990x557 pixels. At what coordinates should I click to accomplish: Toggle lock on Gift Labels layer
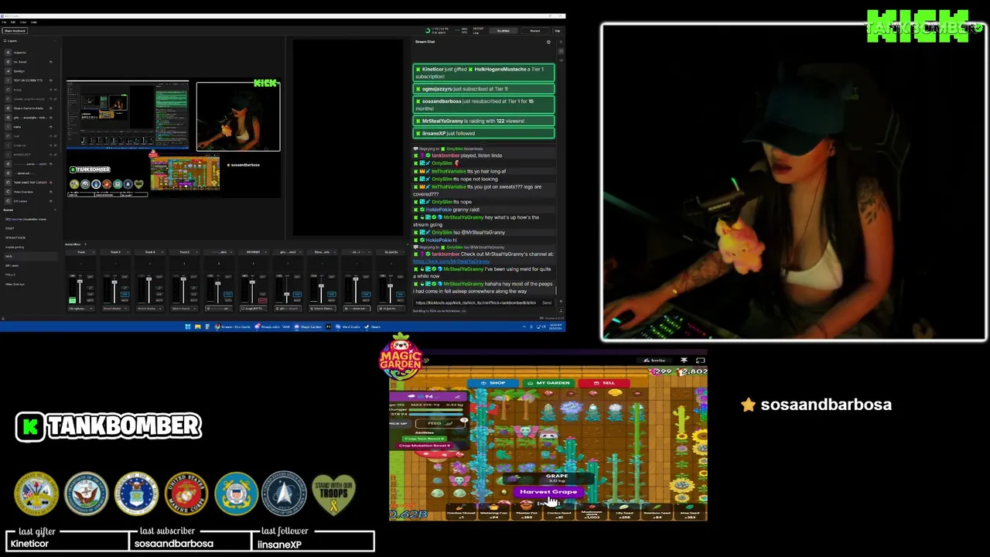click(51, 201)
